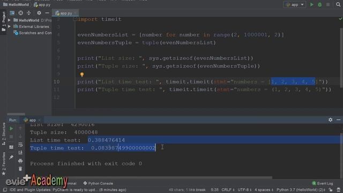Open the app run configuration dropdown
The height and width of the screenshot is (193, 343).
point(295,5)
